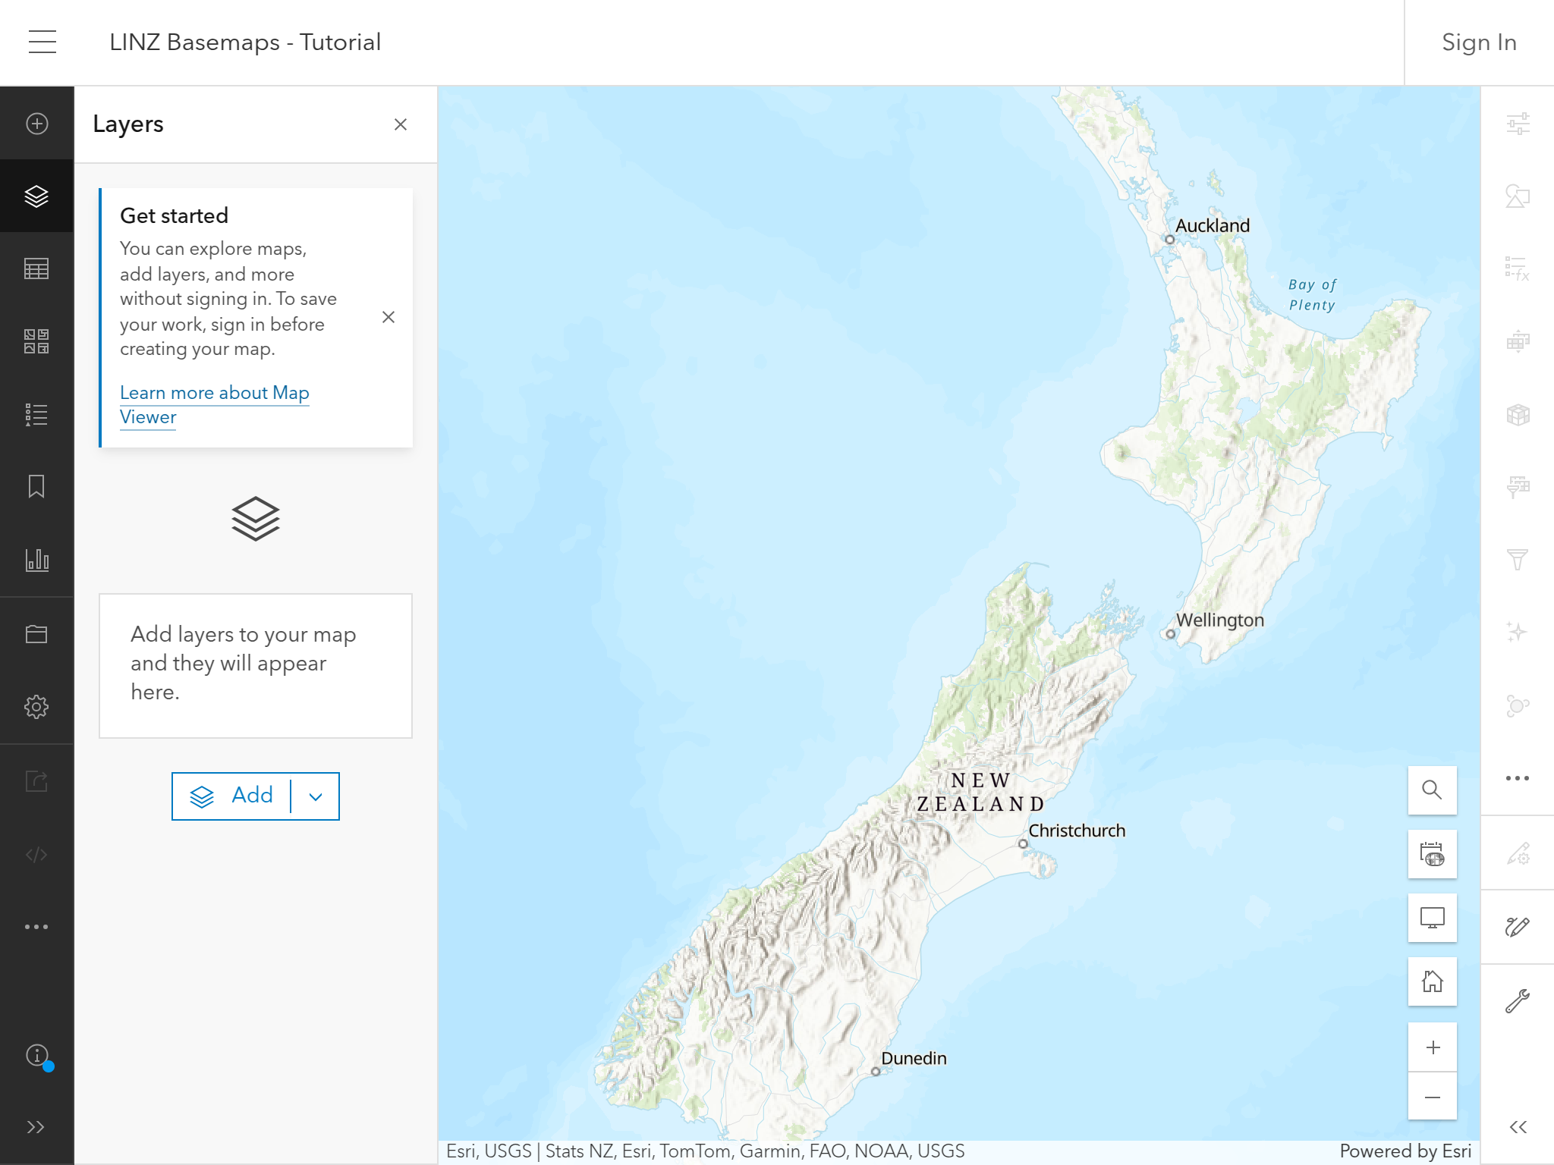Open Map properties with the gear icon
Image resolution: width=1554 pixels, height=1165 pixels.
click(x=36, y=706)
